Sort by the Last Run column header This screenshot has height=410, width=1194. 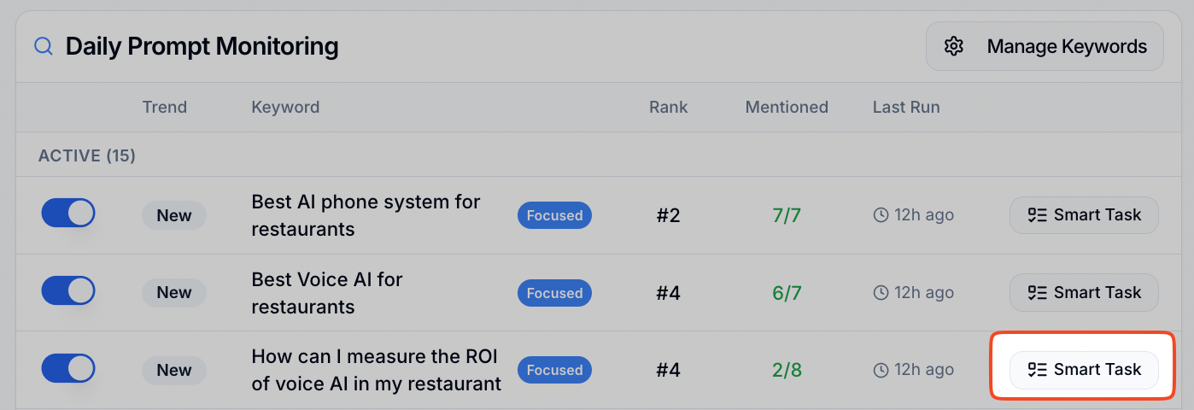(x=905, y=108)
